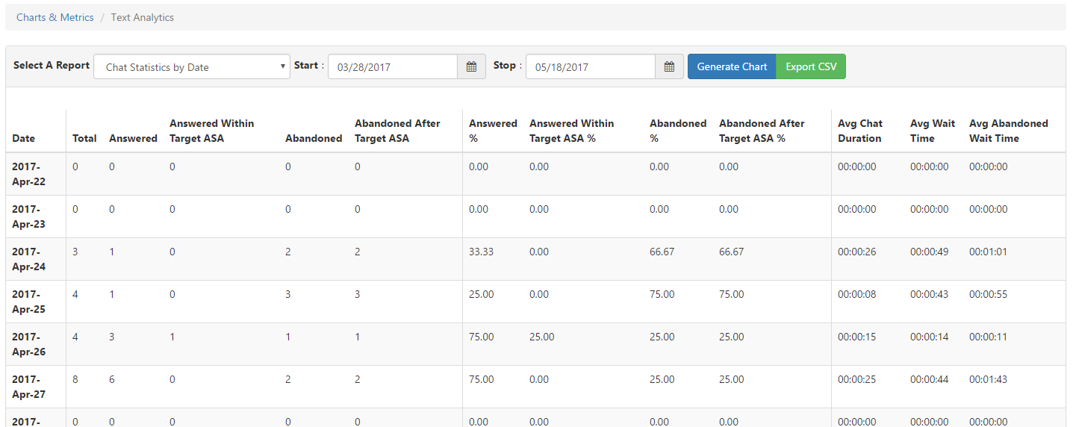Click Total value 3 in Apr-24 row
This screenshot has height=427, width=1073.
[x=75, y=252]
